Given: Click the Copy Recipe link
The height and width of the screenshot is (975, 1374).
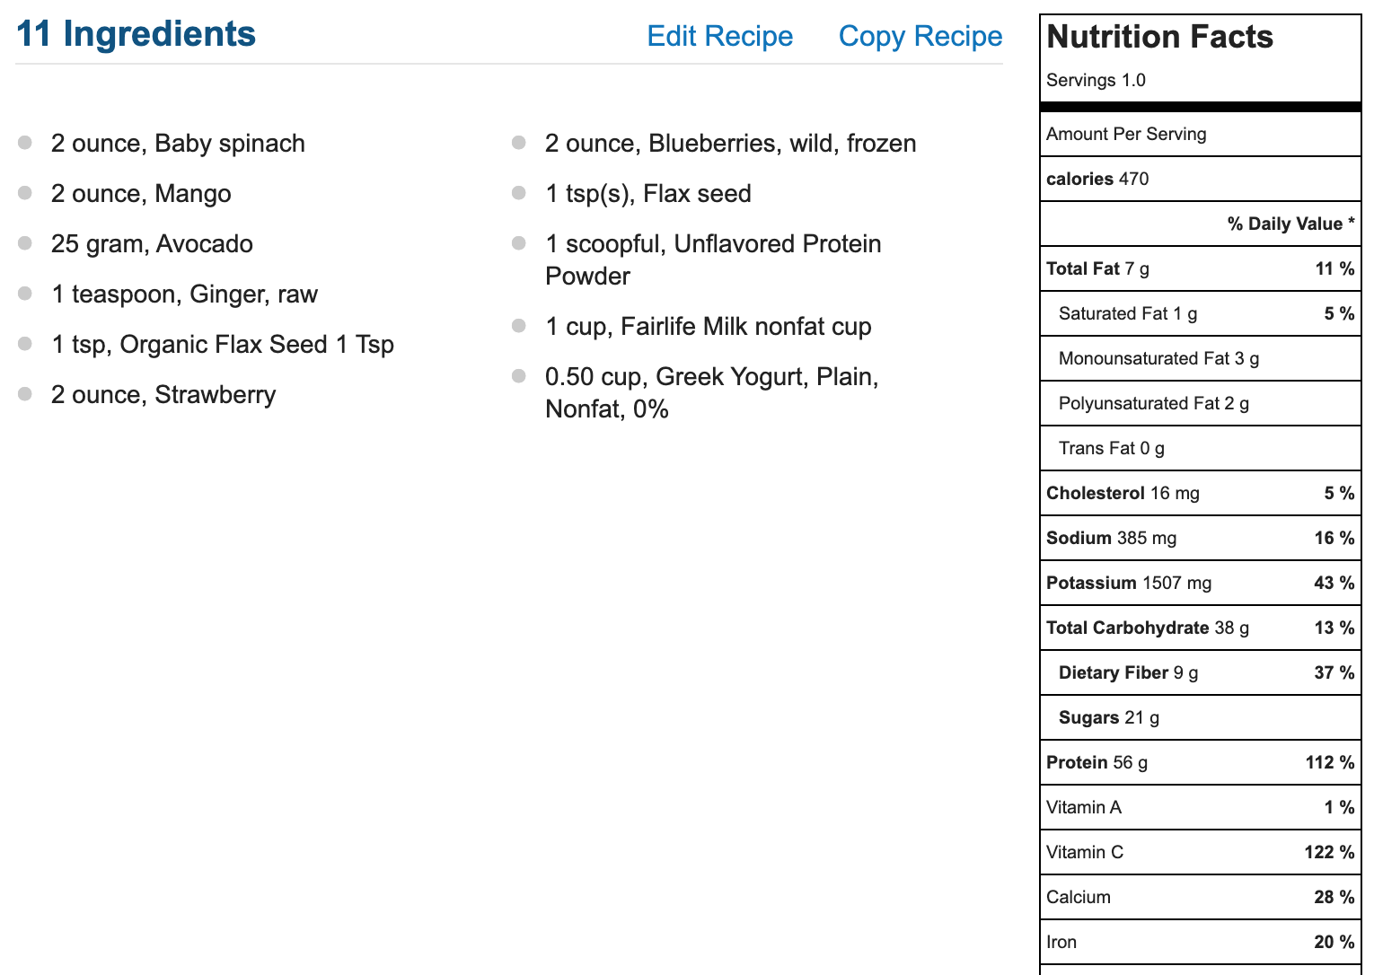Looking at the screenshot, I should tap(920, 36).
